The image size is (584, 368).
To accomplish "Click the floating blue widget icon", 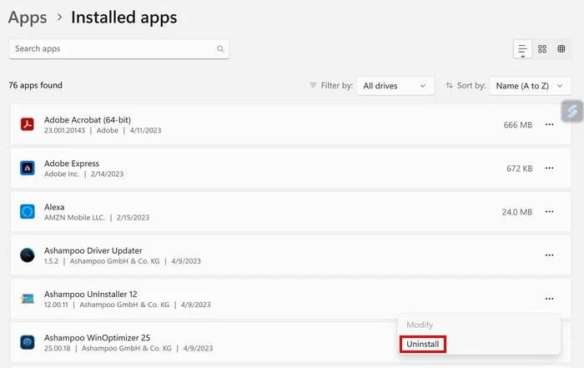I will tap(571, 111).
